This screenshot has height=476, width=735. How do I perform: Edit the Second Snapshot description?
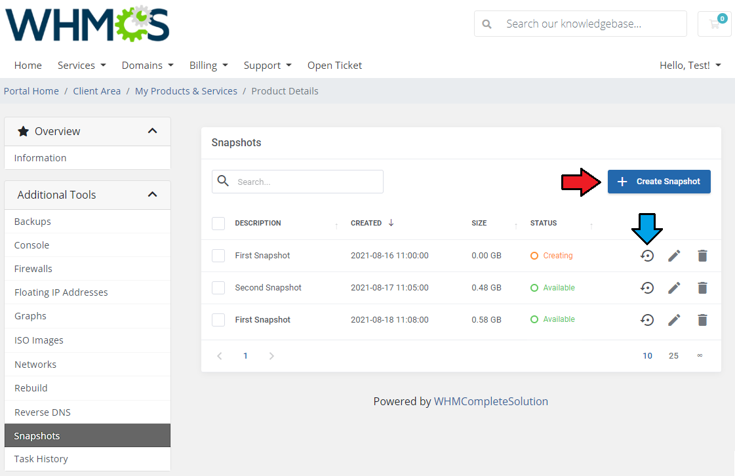(674, 287)
